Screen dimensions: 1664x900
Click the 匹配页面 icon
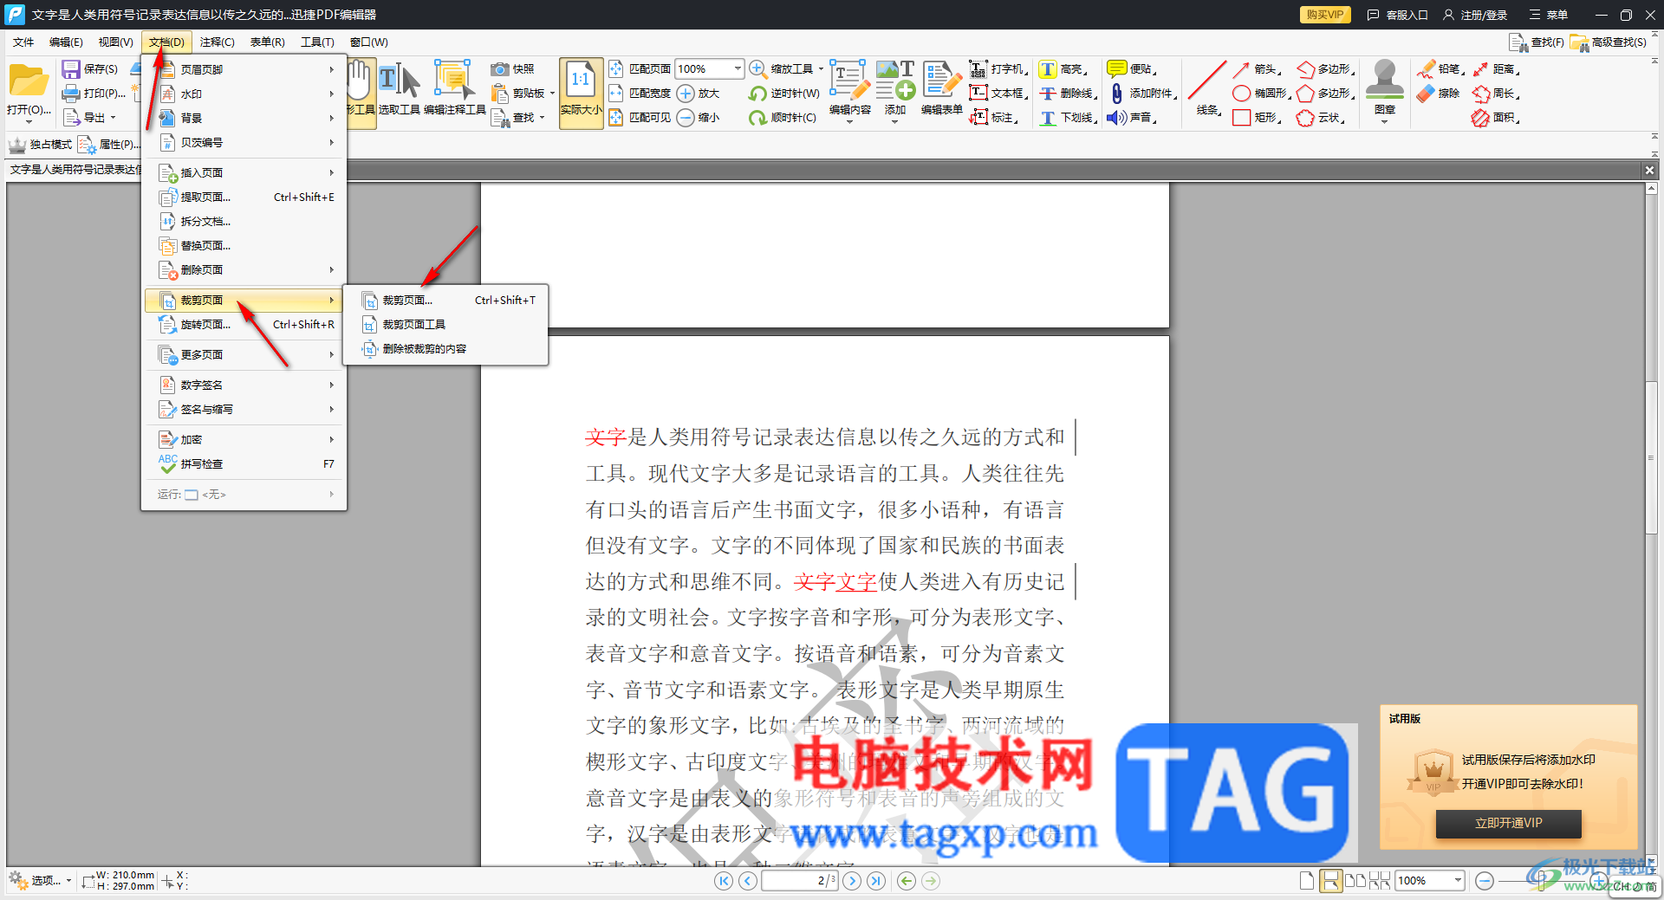616,69
